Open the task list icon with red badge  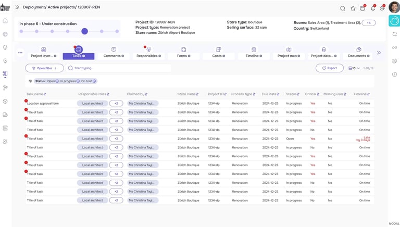point(362,8)
